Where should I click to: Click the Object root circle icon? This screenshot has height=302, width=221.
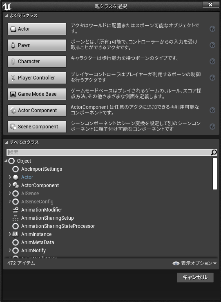pyautogui.click(x=11, y=161)
